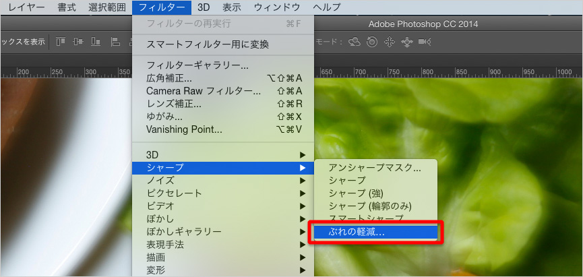
Task: Click the align bottom edges icon
Action: pyautogui.click(x=96, y=42)
